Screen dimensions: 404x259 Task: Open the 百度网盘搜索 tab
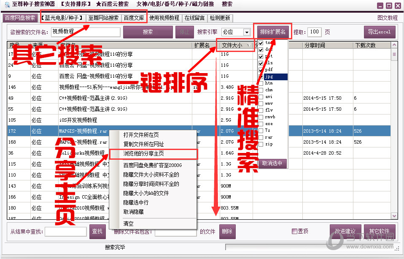coord(20,18)
